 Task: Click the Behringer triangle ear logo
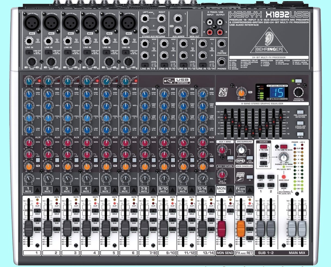click(269, 41)
